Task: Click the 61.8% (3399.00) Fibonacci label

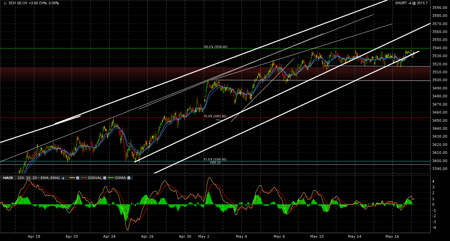Action: tap(215, 159)
